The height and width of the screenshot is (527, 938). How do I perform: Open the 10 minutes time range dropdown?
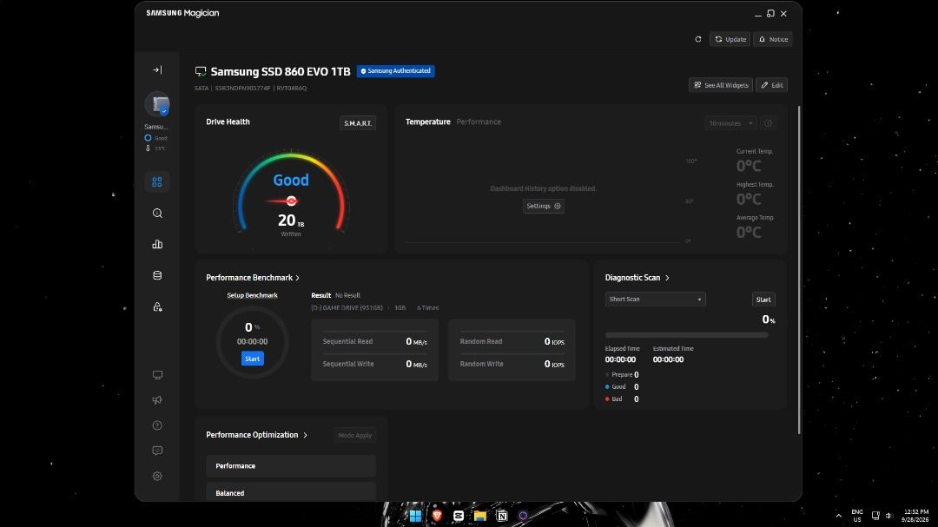730,123
